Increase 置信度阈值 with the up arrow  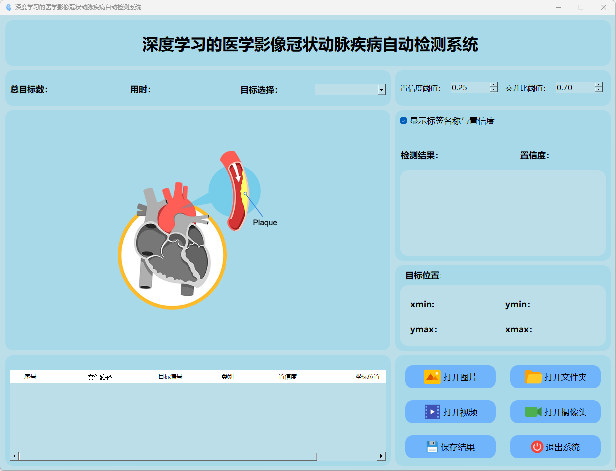click(494, 85)
